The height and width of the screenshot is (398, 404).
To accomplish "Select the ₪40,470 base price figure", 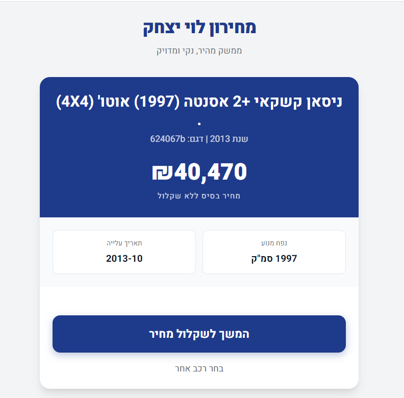I will pos(199,172).
